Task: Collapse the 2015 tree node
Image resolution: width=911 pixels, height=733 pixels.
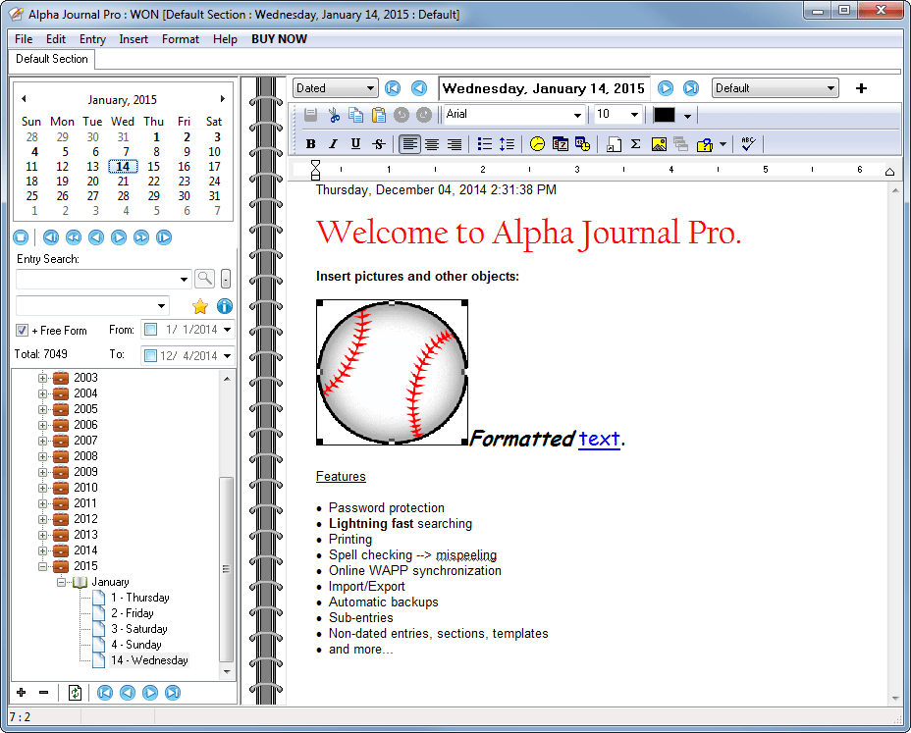Action: tap(42, 566)
